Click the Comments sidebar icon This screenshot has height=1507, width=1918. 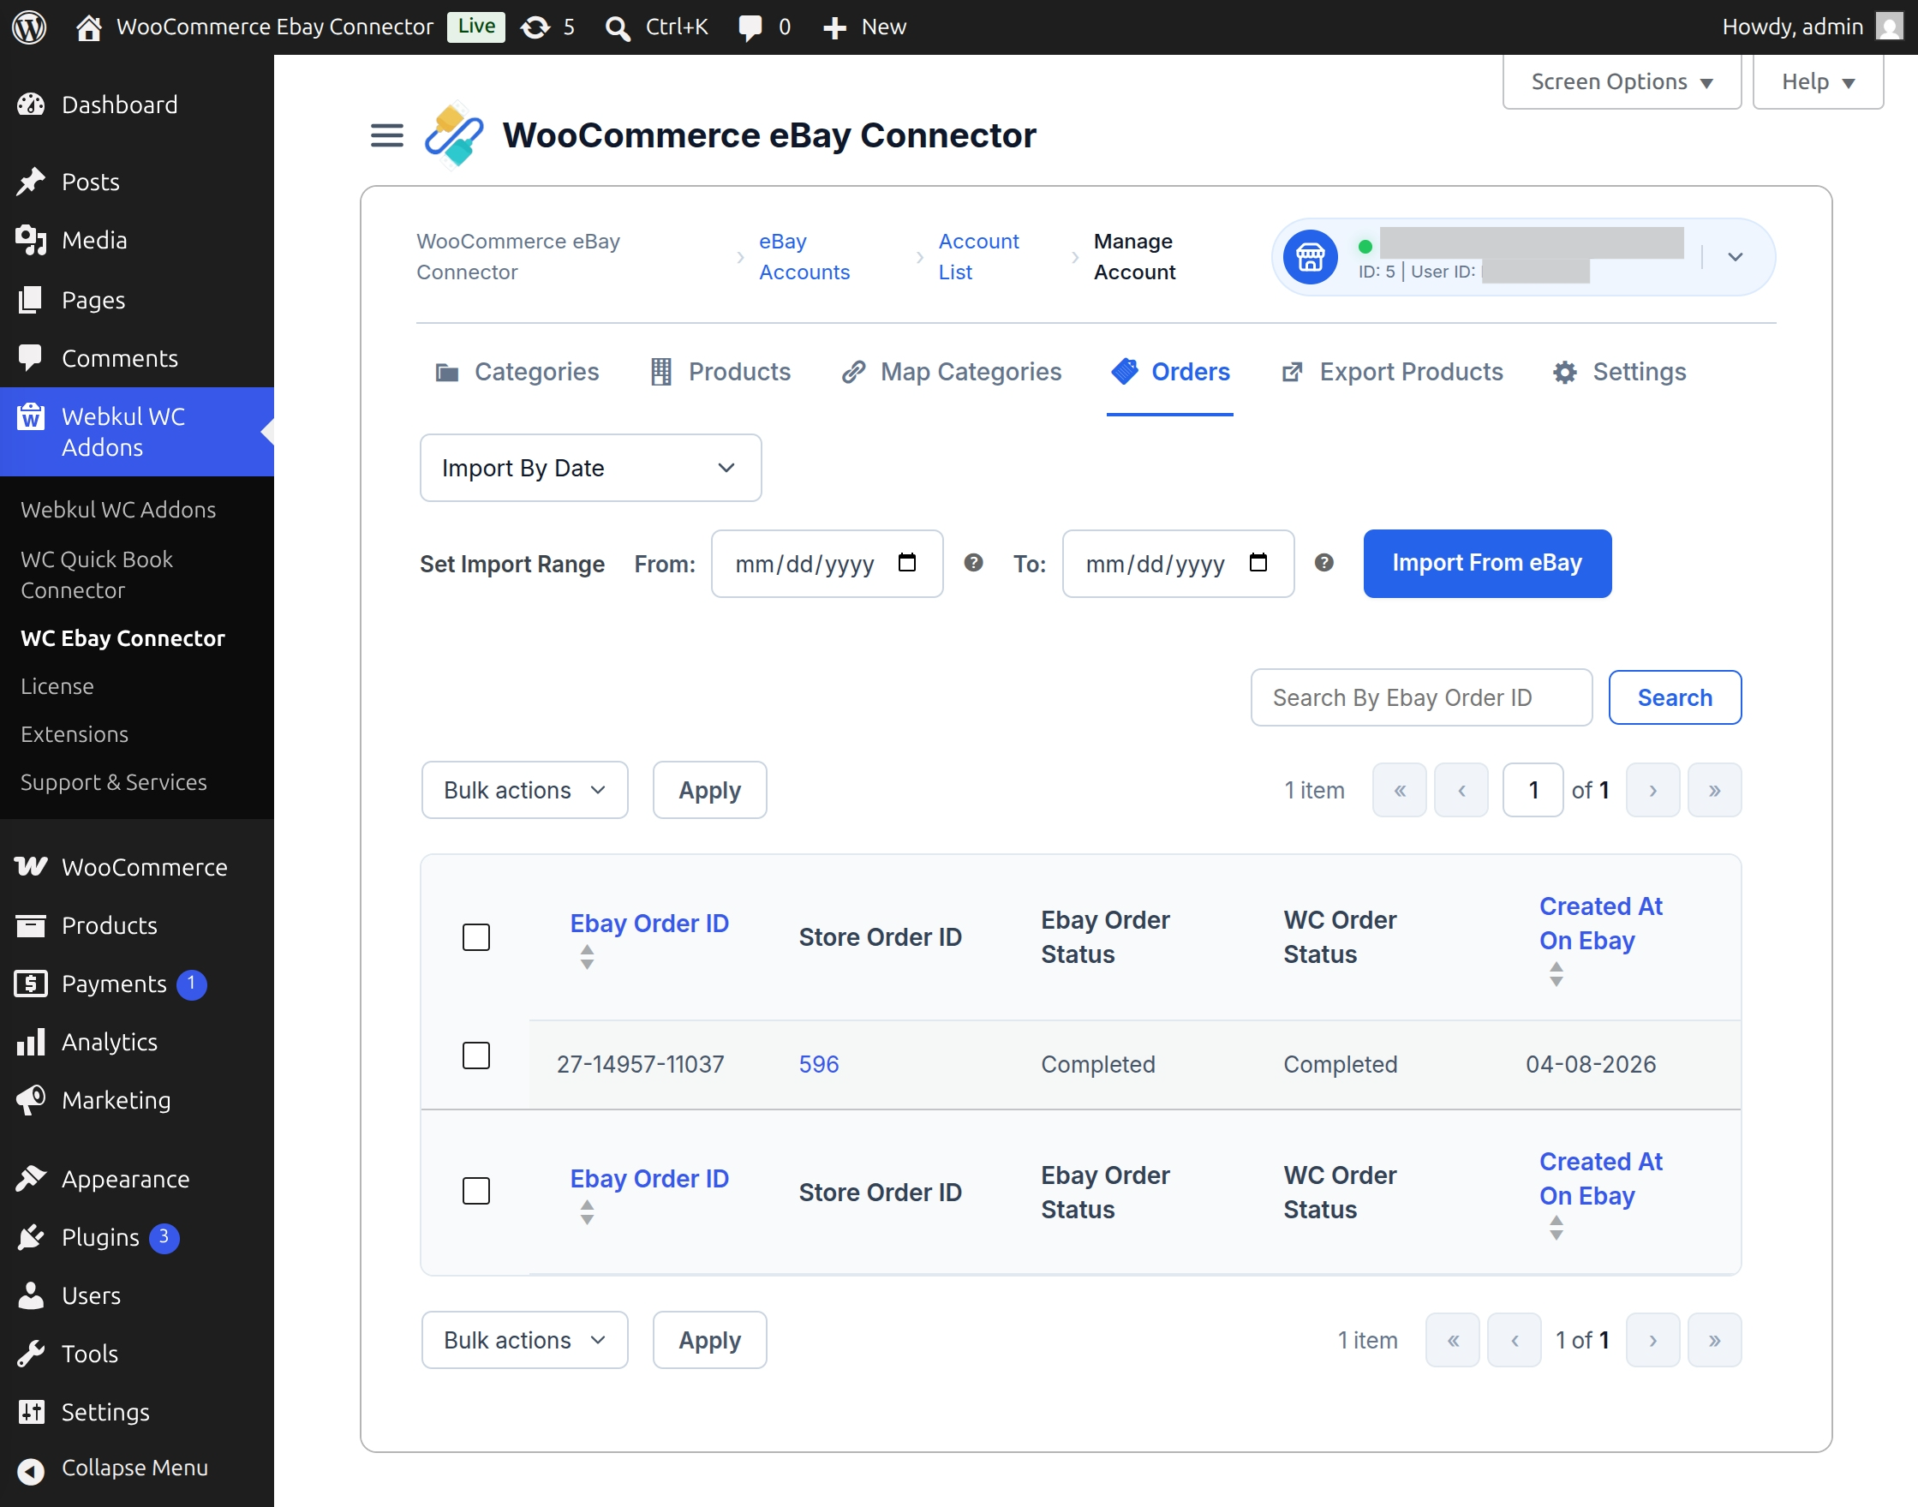(x=31, y=358)
